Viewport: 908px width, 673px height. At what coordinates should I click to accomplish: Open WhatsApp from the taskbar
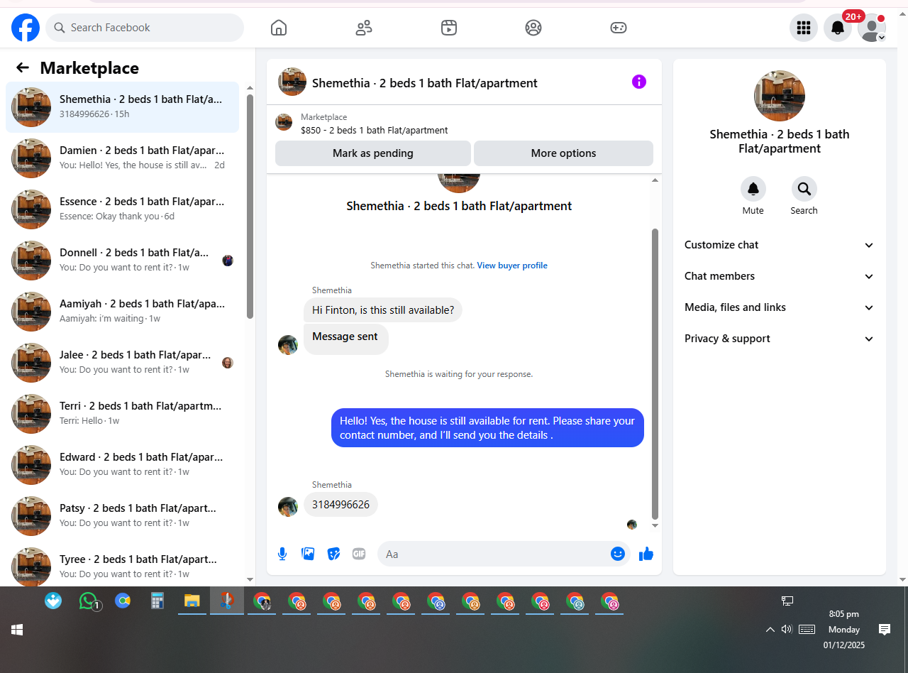(88, 601)
